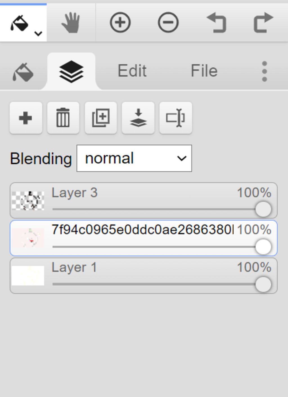Screen dimensions: 288x397
Task: Rename the layer using the rename icon
Action: (176, 118)
